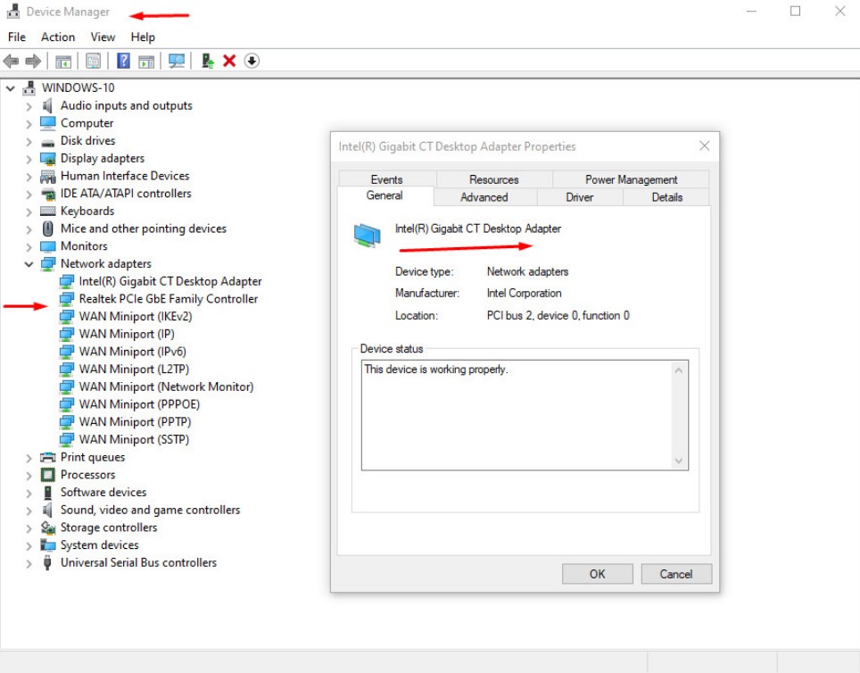This screenshot has width=860, height=673.
Task: Select Realtek PCIe GbE Family Controller
Action: (x=169, y=299)
